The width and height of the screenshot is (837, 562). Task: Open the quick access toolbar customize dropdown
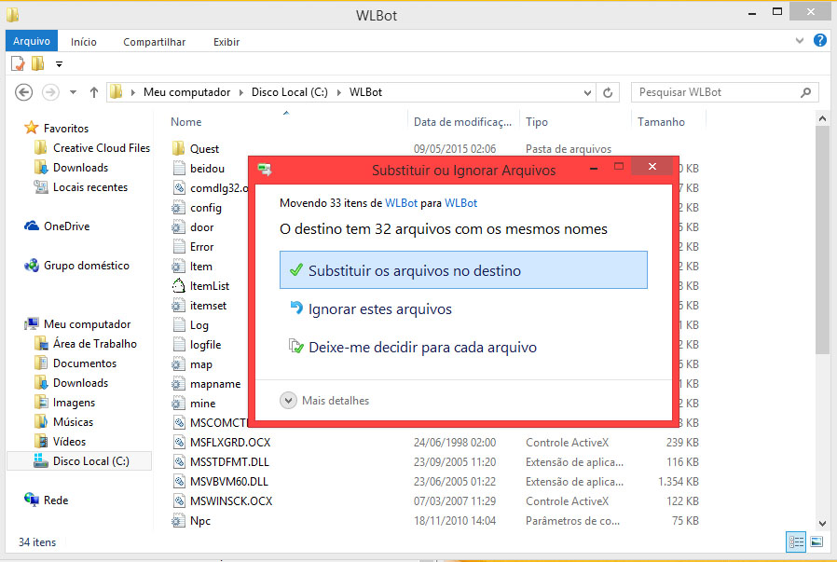[60, 64]
